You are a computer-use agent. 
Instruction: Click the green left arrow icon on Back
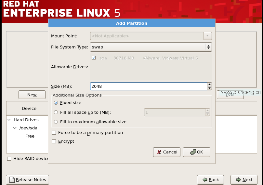(x=205, y=179)
